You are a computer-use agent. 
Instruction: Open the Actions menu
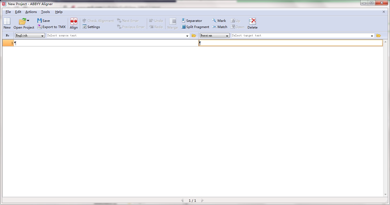pyautogui.click(x=31, y=12)
